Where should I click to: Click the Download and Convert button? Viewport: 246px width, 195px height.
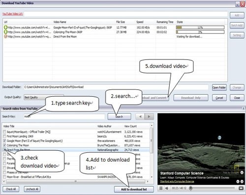(155, 98)
